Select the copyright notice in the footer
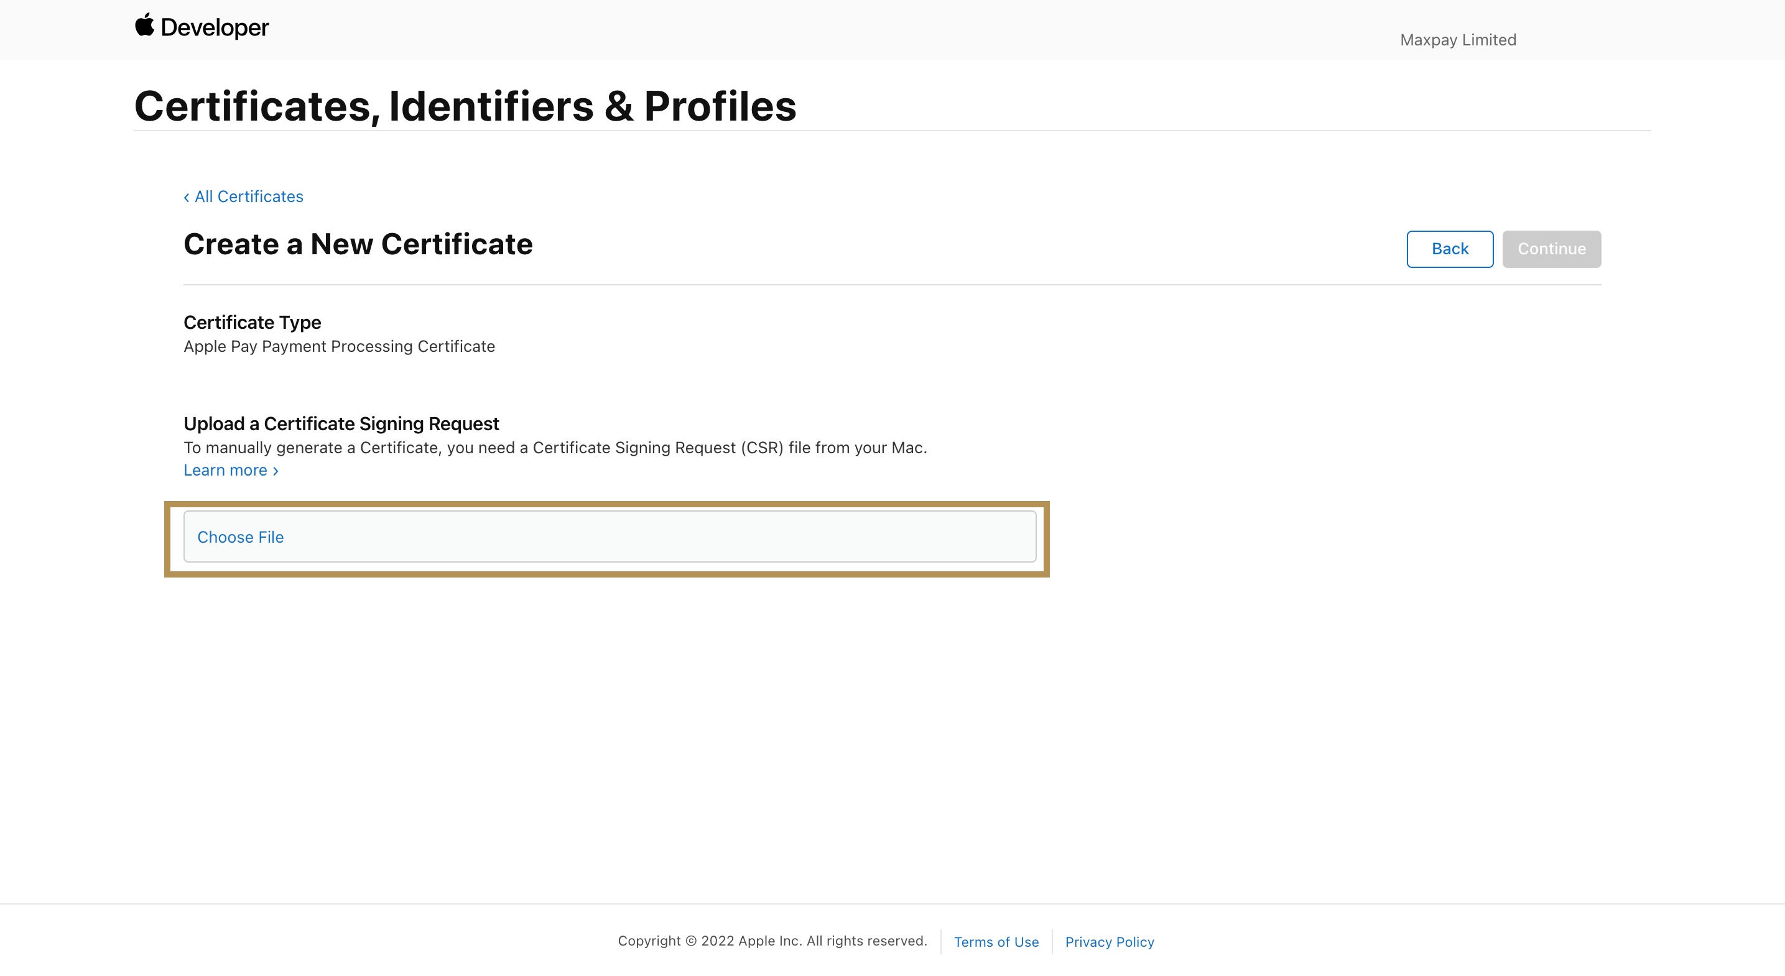This screenshot has width=1785, height=976. pyautogui.click(x=773, y=941)
